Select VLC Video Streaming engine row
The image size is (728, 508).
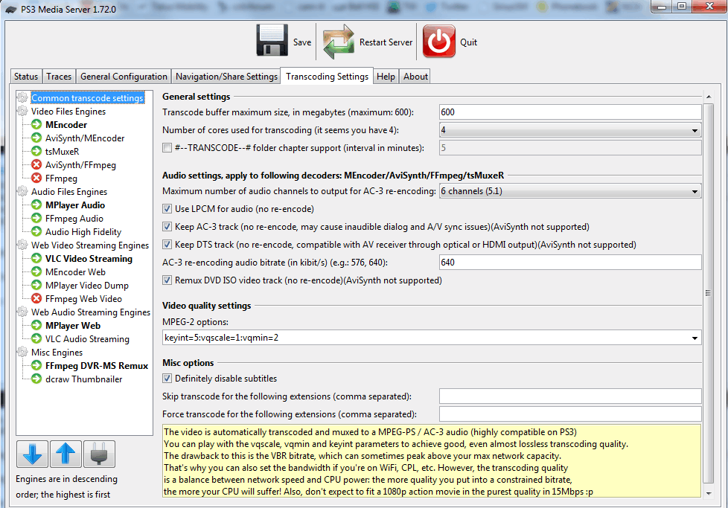[x=89, y=259]
